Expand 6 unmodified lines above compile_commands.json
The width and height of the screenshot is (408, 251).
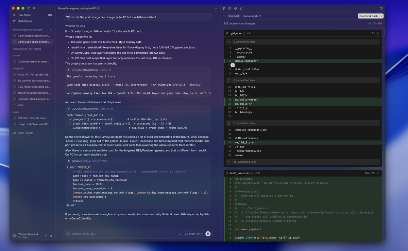[x=303, y=123]
